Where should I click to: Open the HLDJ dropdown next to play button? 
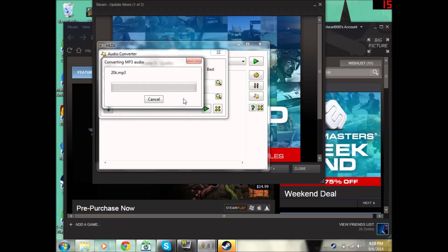point(243,62)
